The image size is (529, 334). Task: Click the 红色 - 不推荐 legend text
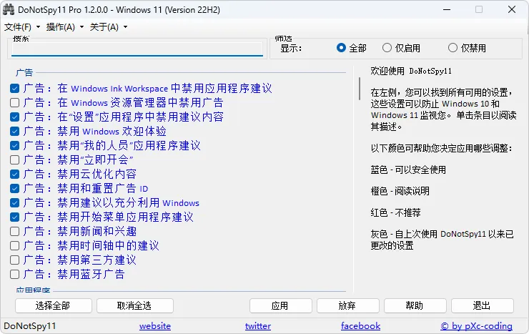point(395,213)
